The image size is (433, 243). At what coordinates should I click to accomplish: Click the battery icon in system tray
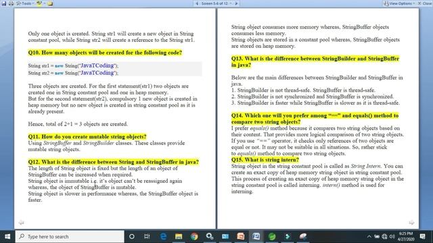click(377, 236)
